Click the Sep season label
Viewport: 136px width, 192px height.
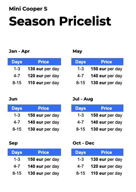13,143
